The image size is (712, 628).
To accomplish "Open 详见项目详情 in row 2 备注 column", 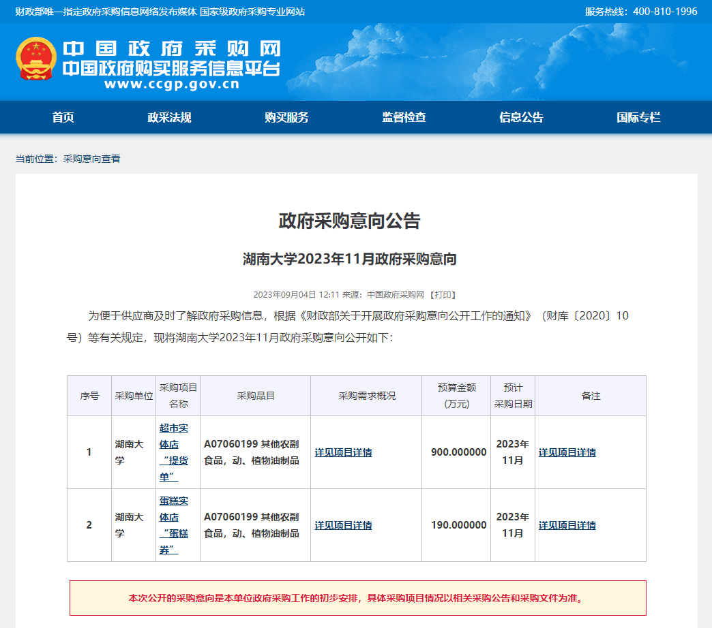I will coord(567,526).
